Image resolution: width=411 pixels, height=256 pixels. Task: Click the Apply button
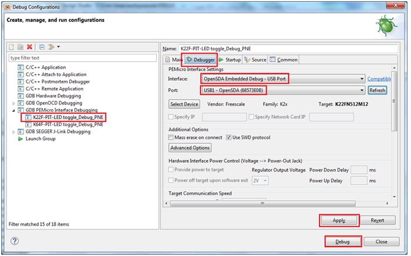click(339, 220)
